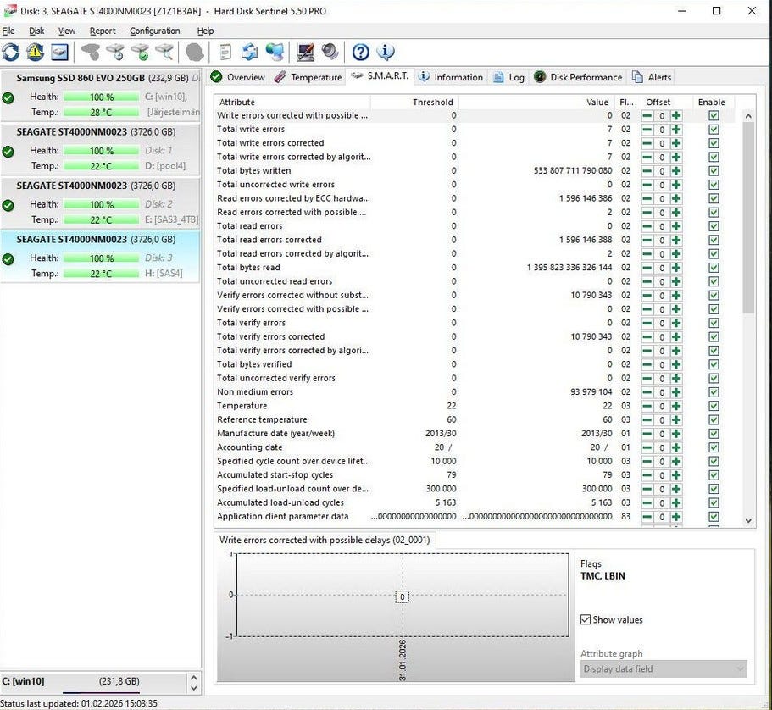This screenshot has height=710, width=772.
Task: Click the blue help question mark icon
Action: tap(361, 53)
